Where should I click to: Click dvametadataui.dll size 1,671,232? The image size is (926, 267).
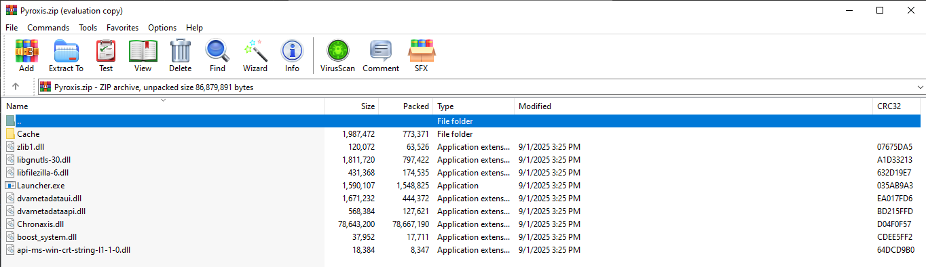pos(358,199)
